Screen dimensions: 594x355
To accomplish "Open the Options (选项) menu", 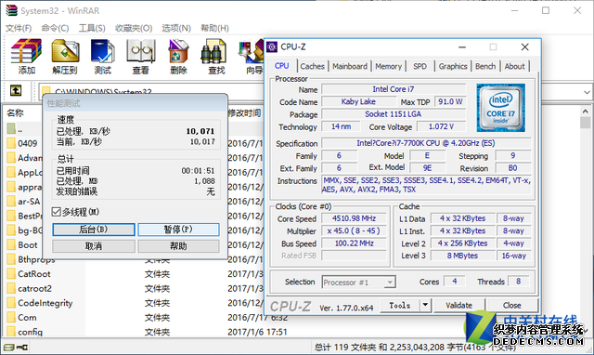I will pos(176,28).
